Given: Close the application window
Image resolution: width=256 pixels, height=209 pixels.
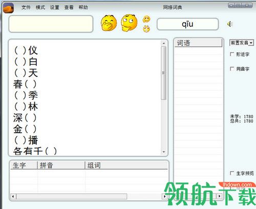Looking at the screenshot, I should coord(247,6).
